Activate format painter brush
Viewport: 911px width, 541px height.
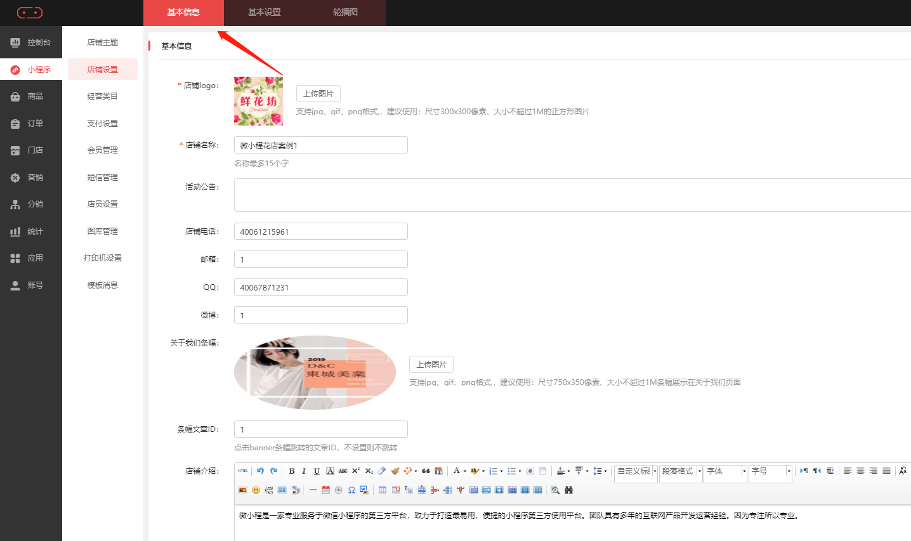coord(395,471)
